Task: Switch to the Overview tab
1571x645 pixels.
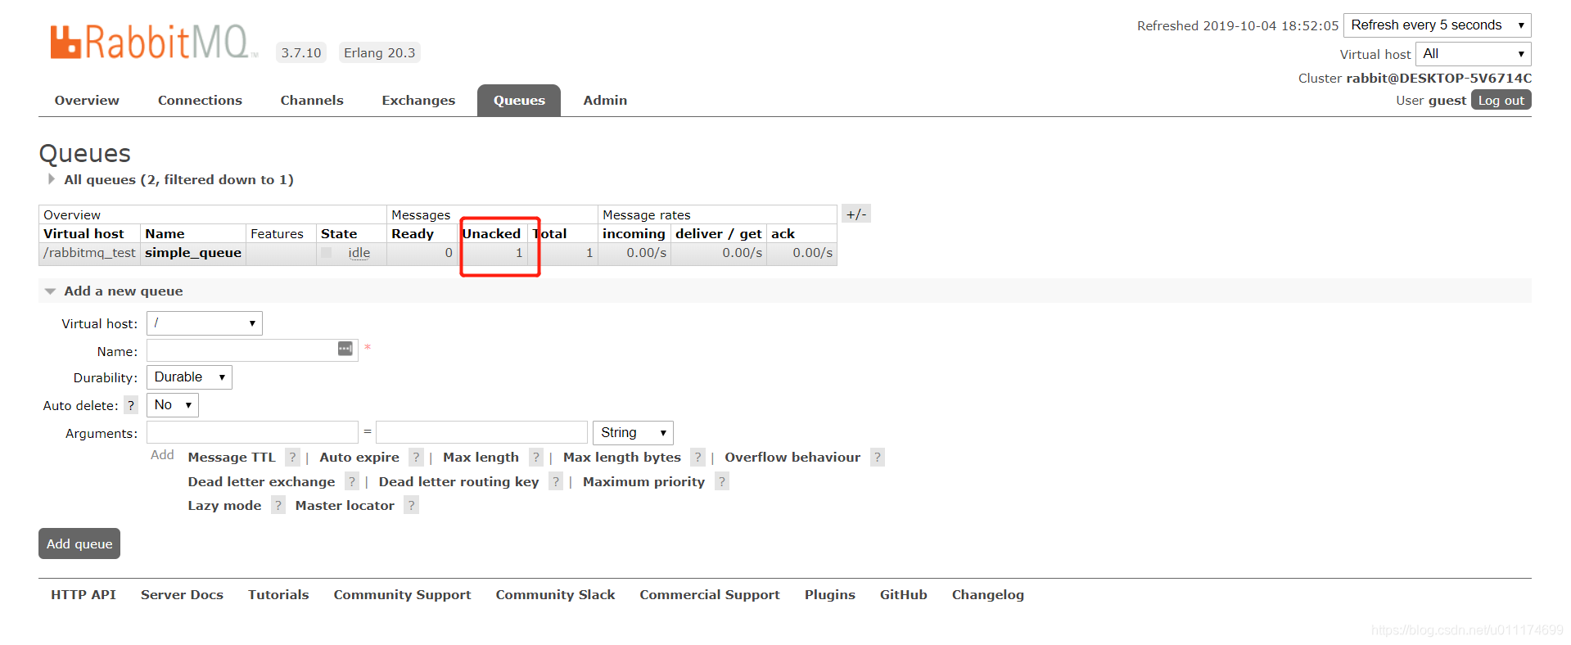Action: (x=87, y=101)
